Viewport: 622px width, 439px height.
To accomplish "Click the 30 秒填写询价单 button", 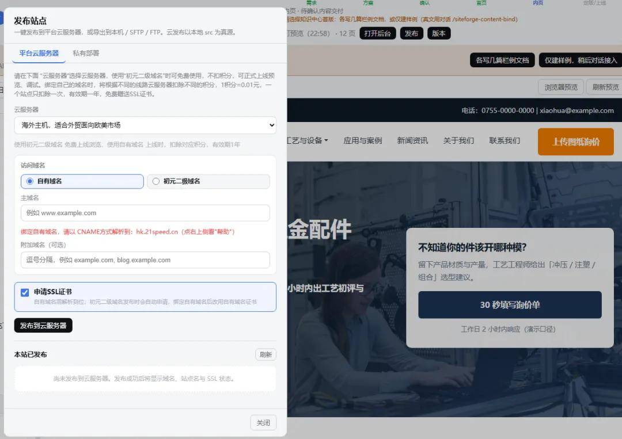I will pyautogui.click(x=510, y=305).
